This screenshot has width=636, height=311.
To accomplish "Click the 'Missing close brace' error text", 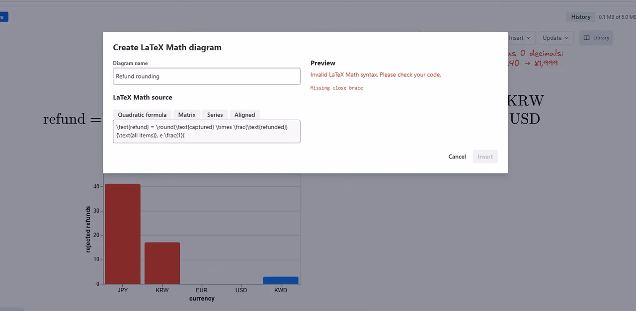I will point(336,88).
